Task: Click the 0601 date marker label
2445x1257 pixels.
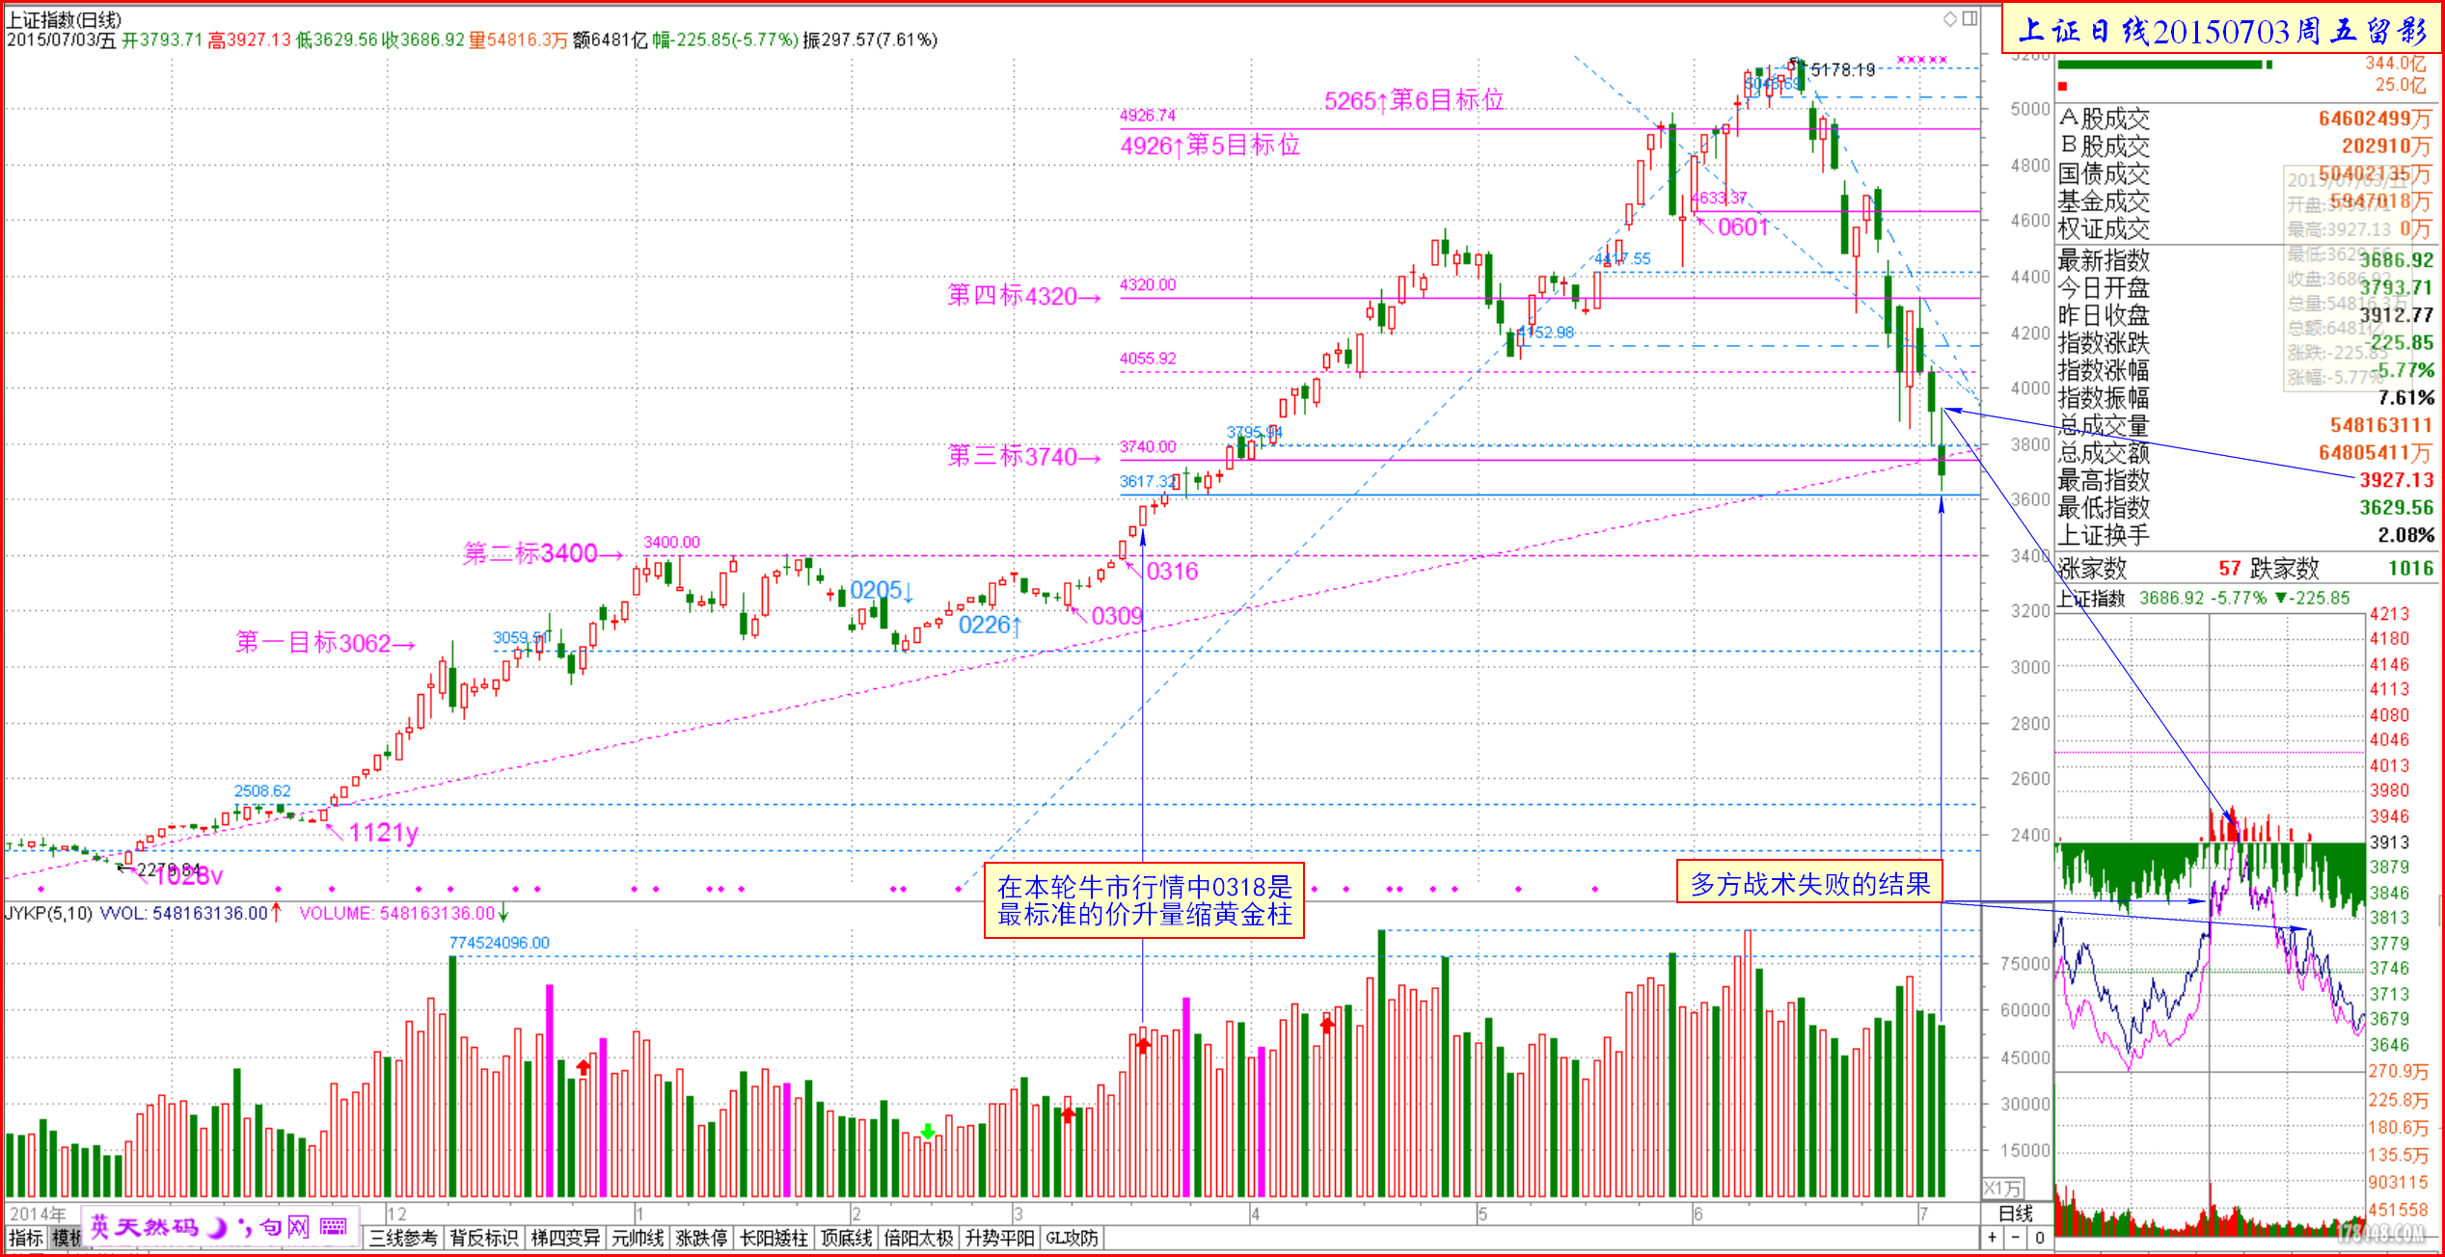Action: (1743, 227)
